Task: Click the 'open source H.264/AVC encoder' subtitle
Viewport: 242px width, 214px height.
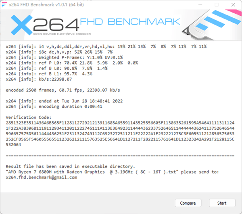Action: point(62,34)
